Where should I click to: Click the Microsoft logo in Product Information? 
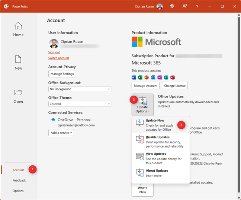point(157,42)
